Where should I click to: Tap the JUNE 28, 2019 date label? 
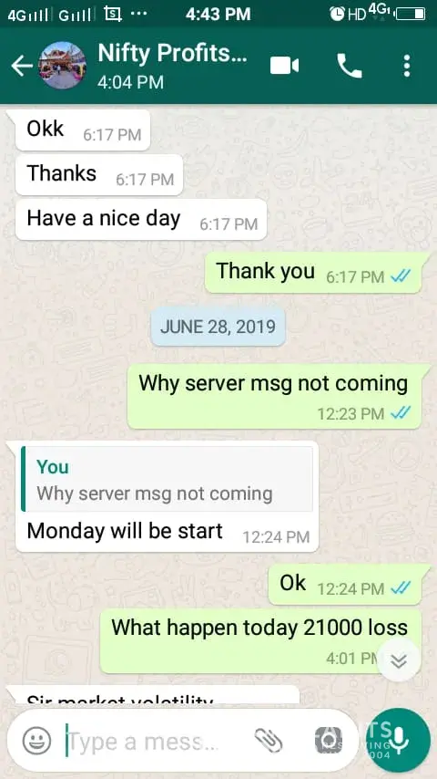[x=218, y=327]
